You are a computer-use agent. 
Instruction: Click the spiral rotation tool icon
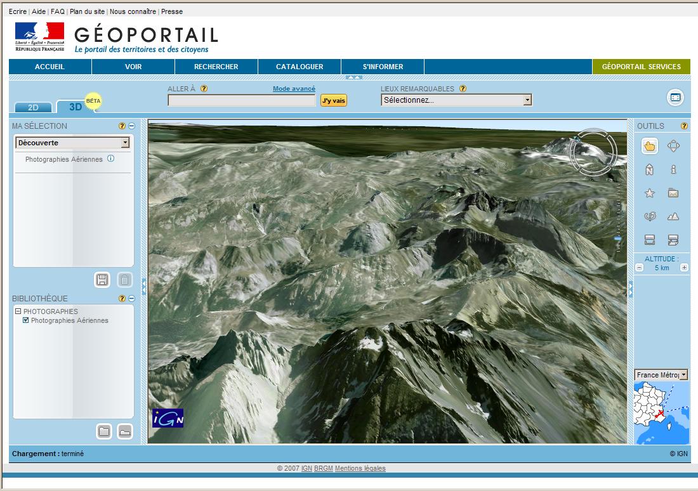[650, 217]
